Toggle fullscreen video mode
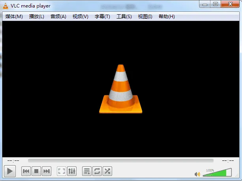The width and height of the screenshot is (242, 181). tap(62, 171)
